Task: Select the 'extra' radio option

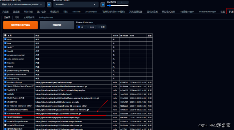Action: click(x=90, y=27)
